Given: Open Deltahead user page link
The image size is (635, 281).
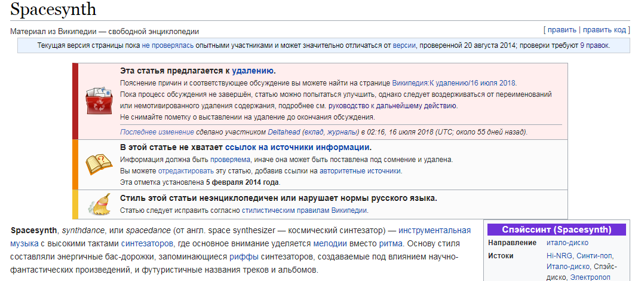Looking at the screenshot, I should (284, 132).
